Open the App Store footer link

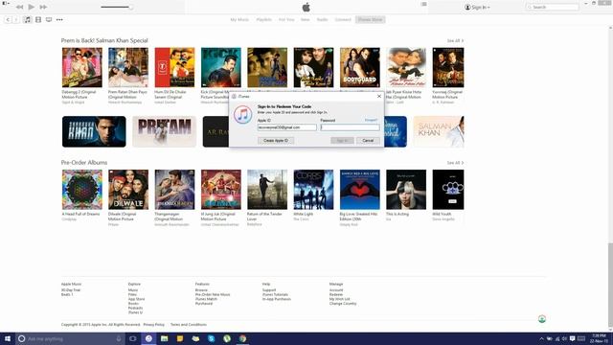(x=136, y=299)
